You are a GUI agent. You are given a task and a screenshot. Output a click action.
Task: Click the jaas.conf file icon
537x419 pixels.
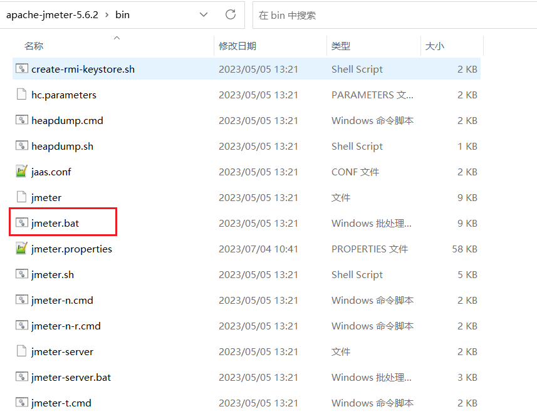[21, 171]
